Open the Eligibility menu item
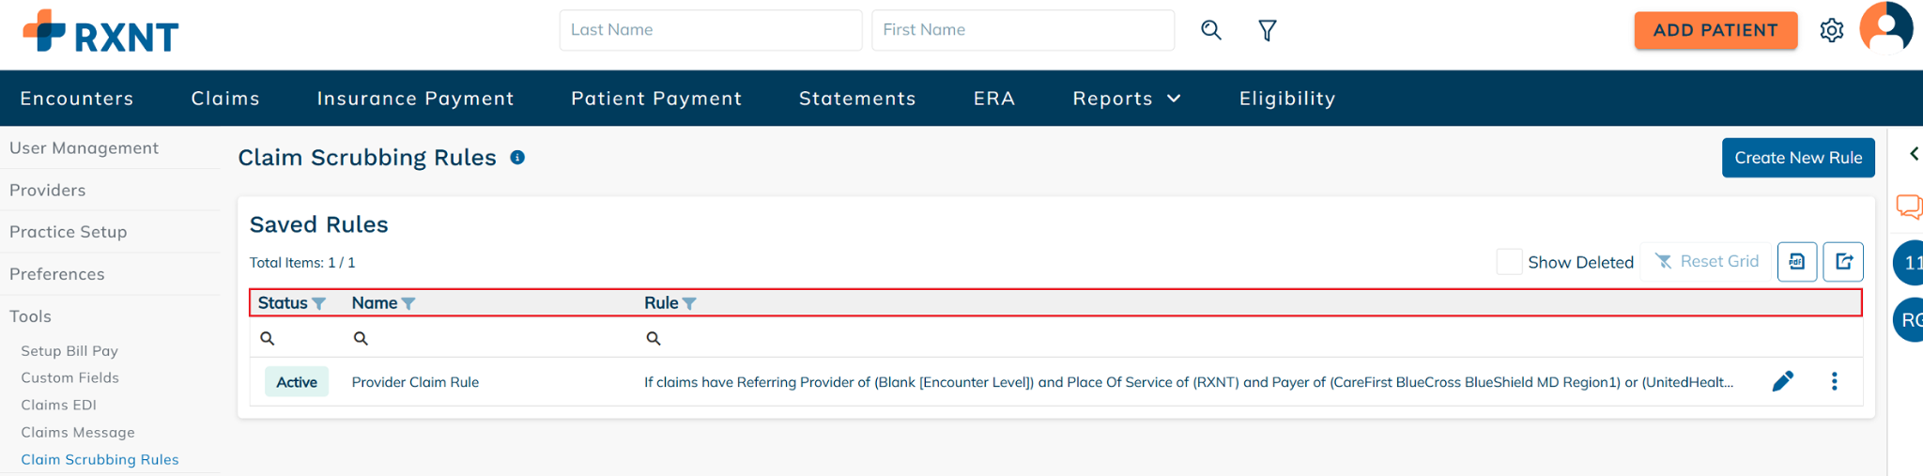The image size is (1923, 476). [1287, 99]
